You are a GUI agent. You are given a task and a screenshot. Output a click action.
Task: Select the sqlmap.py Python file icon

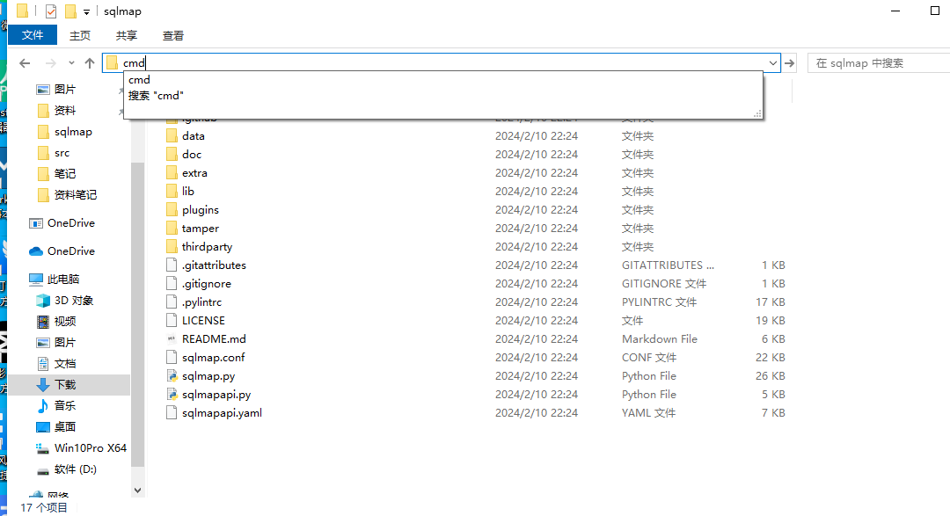172,376
